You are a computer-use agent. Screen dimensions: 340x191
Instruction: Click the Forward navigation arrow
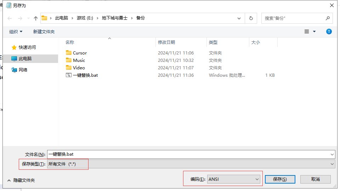(x=20, y=18)
